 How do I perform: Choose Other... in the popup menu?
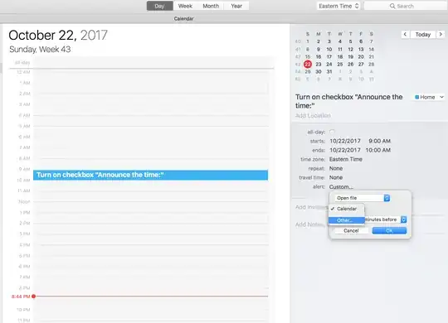click(347, 220)
